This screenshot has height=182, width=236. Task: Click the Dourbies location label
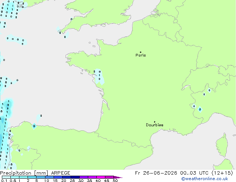coord(154,125)
